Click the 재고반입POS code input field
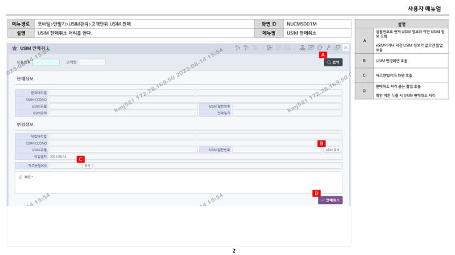Image resolution: width=455 pixels, height=255 pixels. click(65, 165)
